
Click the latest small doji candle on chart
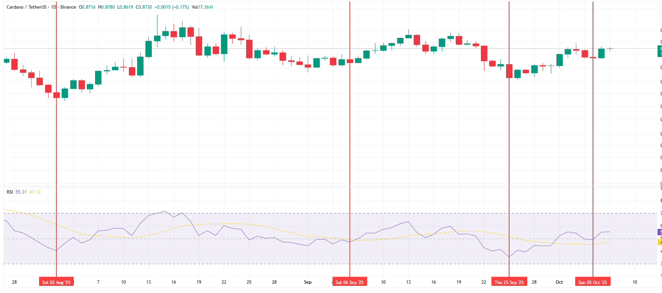click(610, 49)
